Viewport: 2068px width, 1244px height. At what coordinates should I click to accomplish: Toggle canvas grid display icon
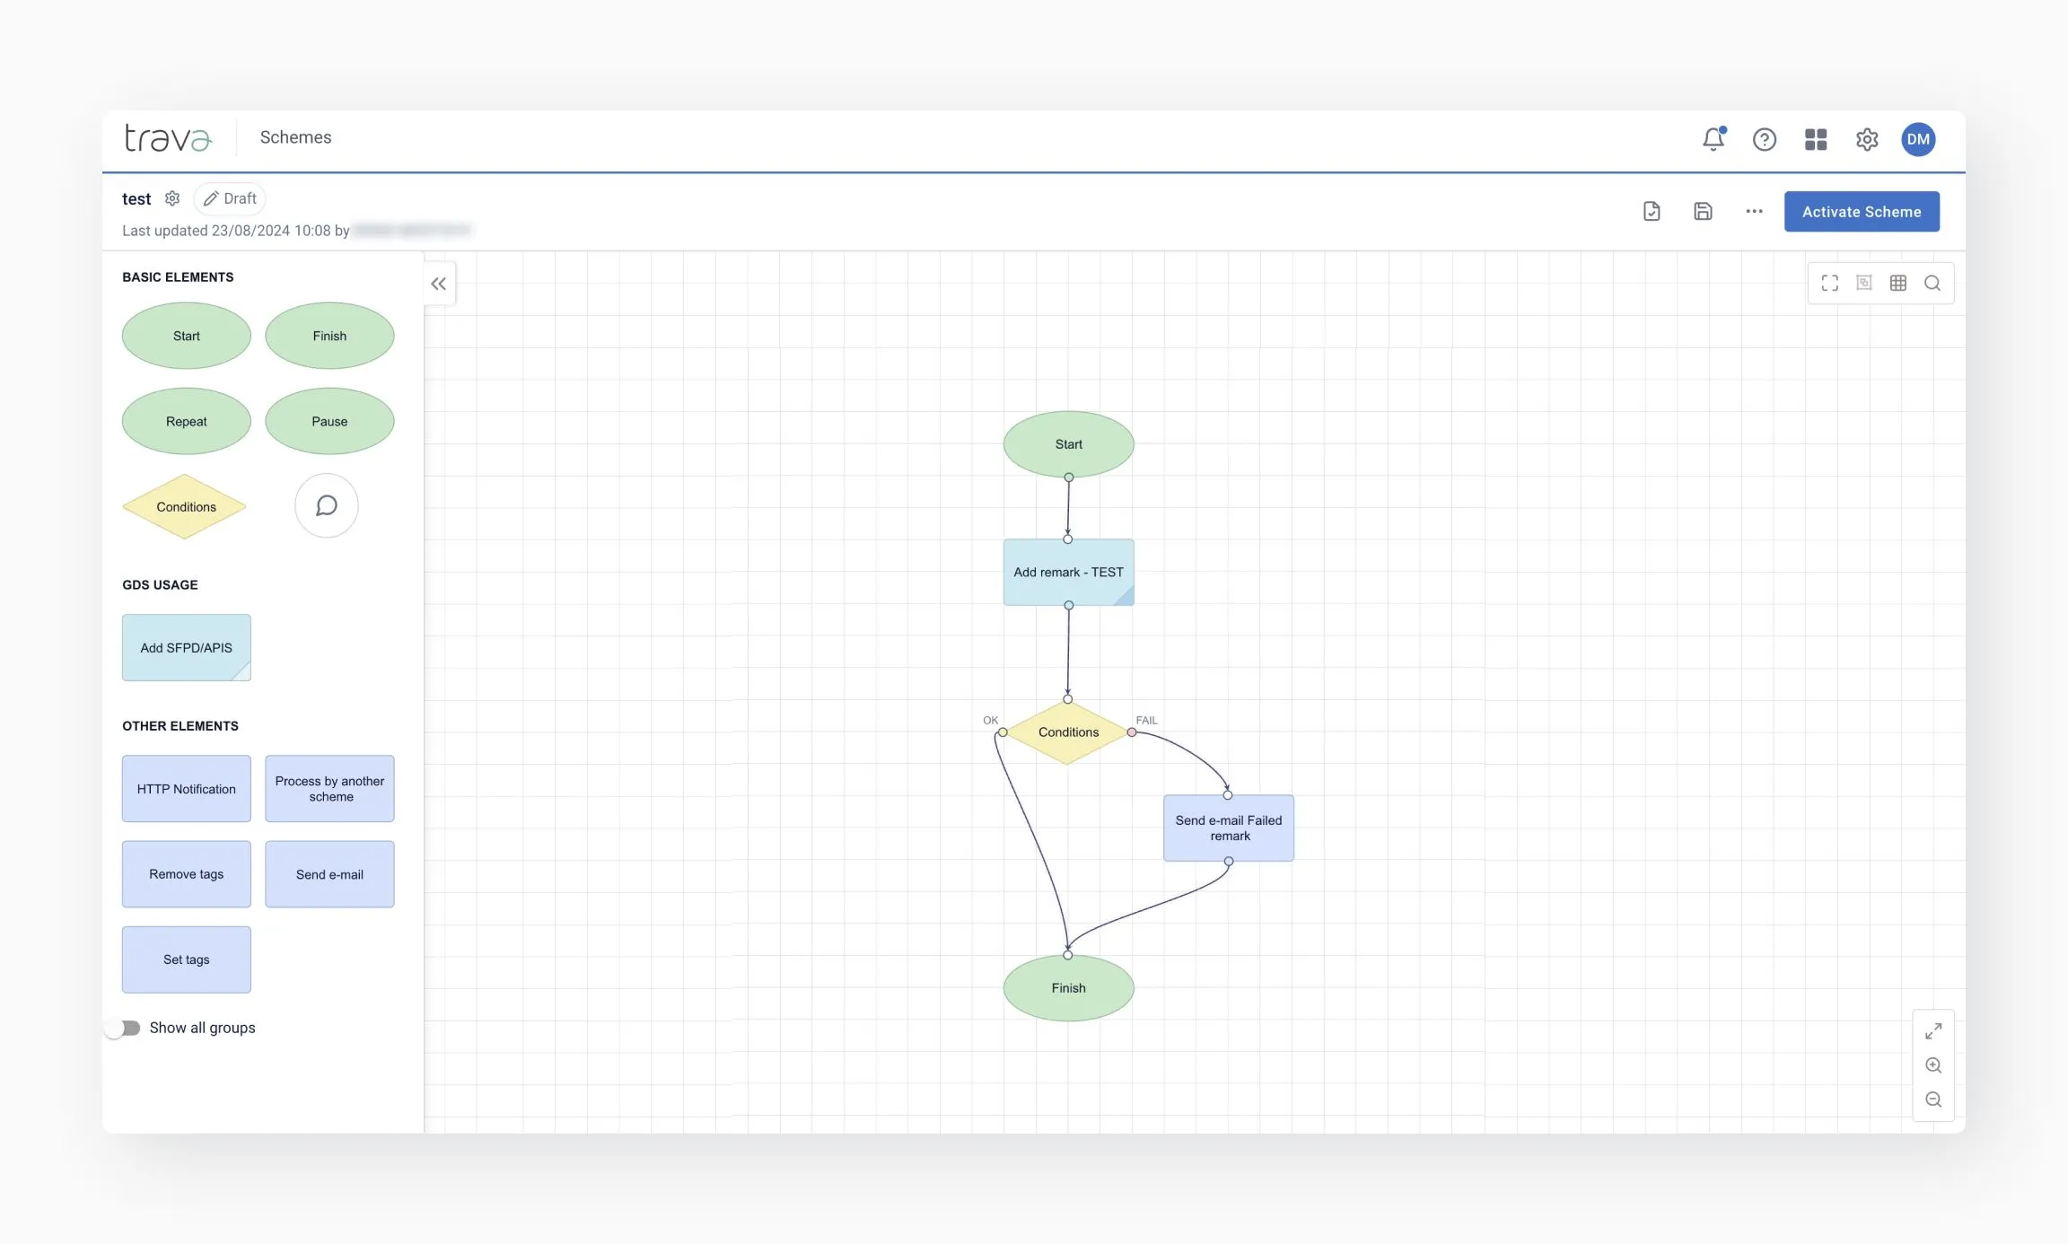(x=1897, y=284)
